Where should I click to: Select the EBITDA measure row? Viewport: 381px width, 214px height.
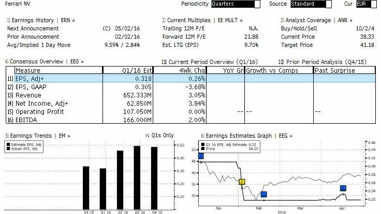pyautogui.click(x=190, y=120)
